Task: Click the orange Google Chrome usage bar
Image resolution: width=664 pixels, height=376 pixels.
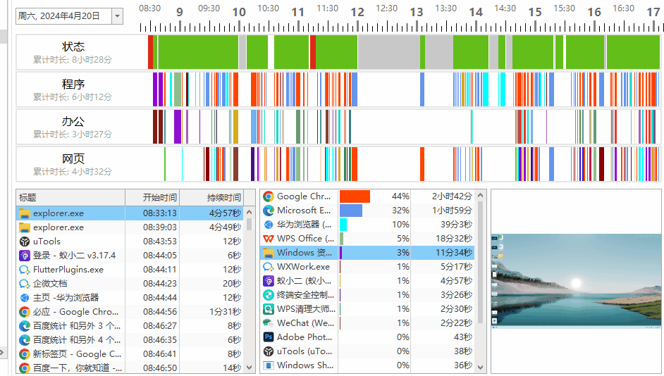Action: 355,196
